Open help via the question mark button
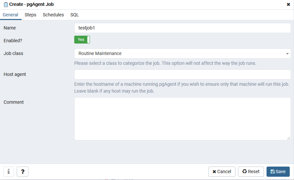Image resolution: width=294 pixels, height=180 pixels. (23, 171)
